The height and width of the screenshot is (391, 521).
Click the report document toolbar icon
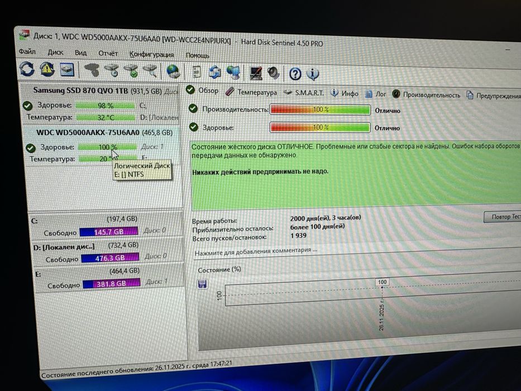pyautogui.click(x=197, y=72)
